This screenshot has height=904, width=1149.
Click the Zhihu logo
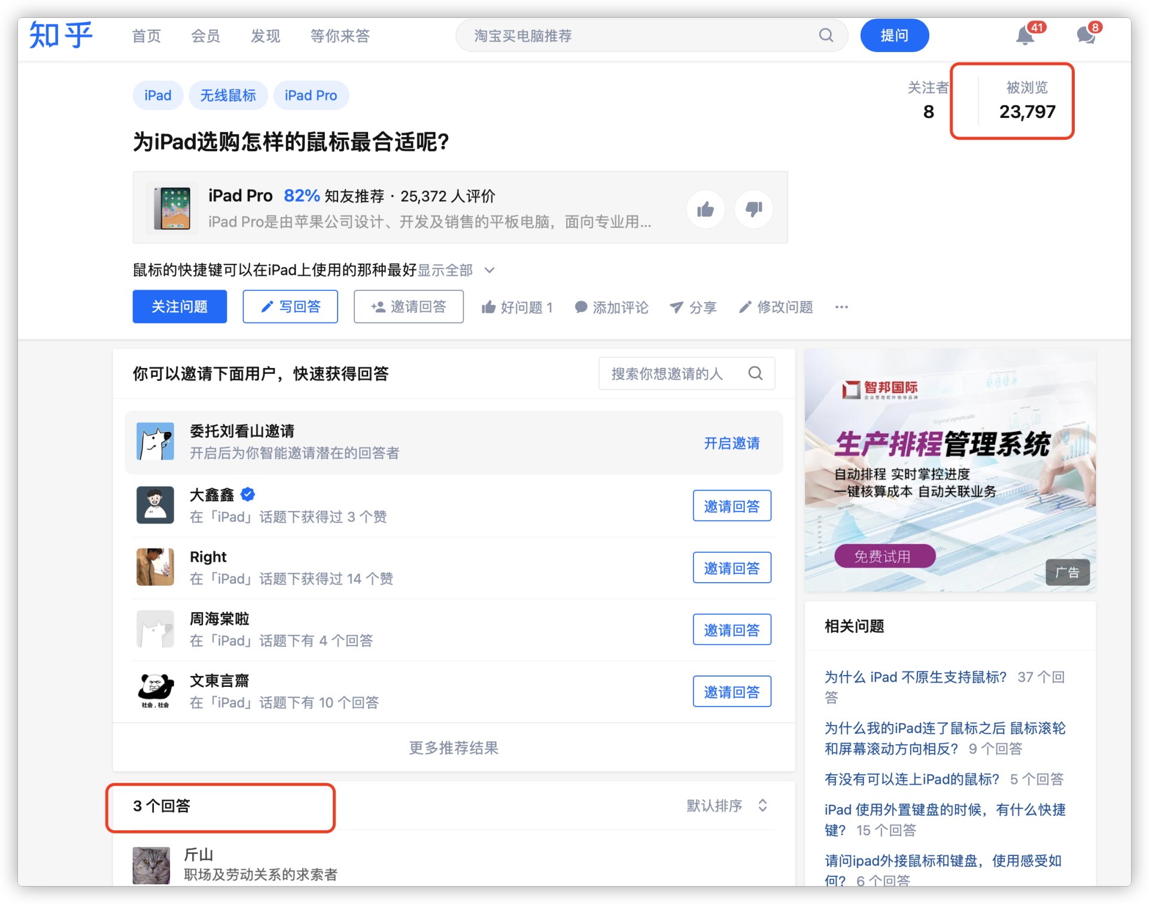pos(61,35)
